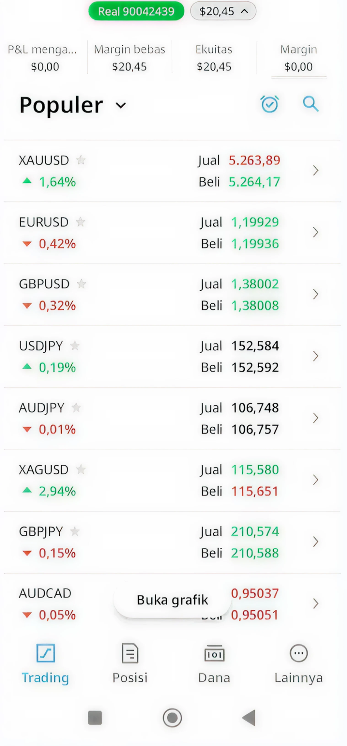Toggle favorite star for XAGUSD

click(81, 469)
